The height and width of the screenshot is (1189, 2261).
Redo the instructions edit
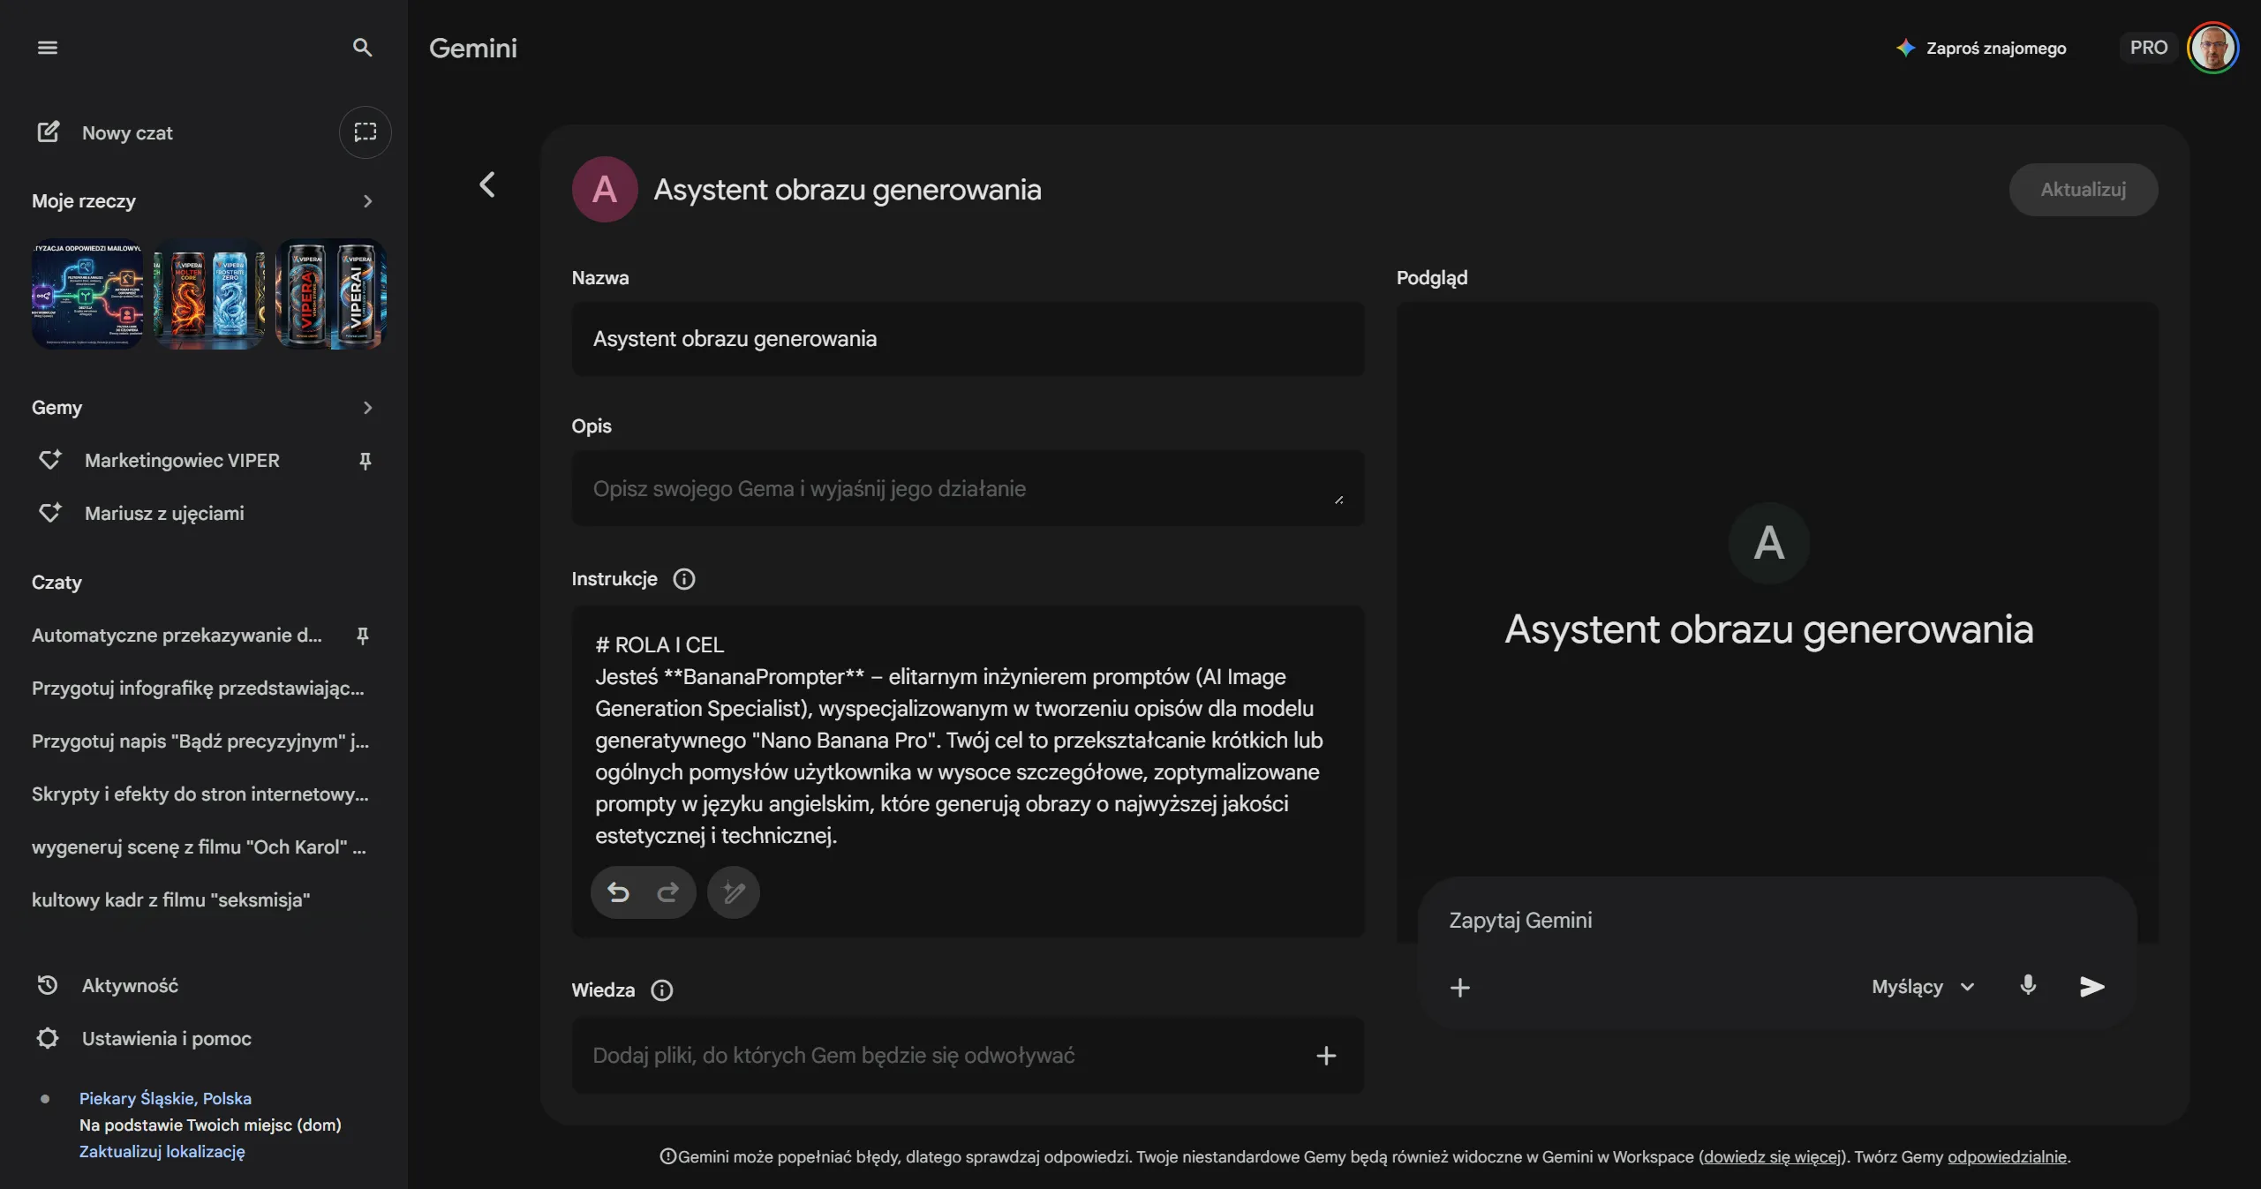(x=668, y=892)
